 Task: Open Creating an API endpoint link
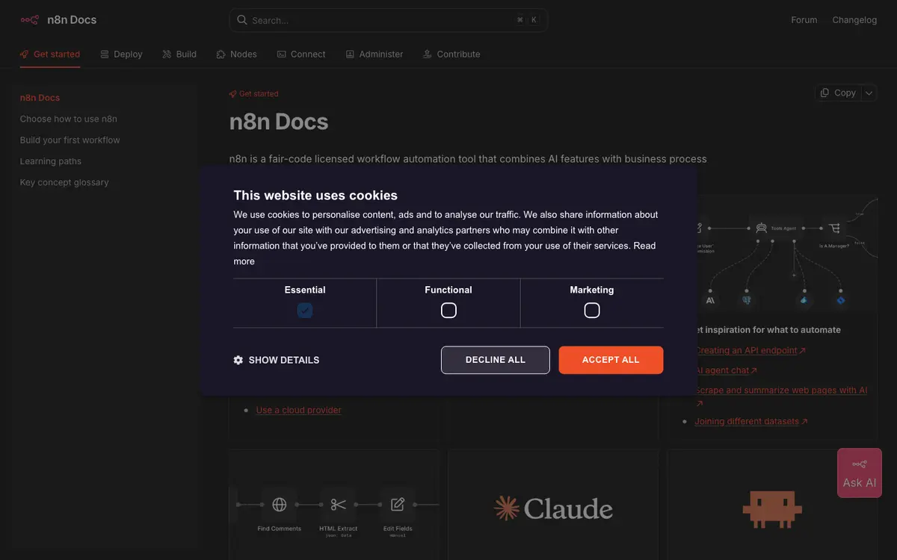[x=750, y=350]
